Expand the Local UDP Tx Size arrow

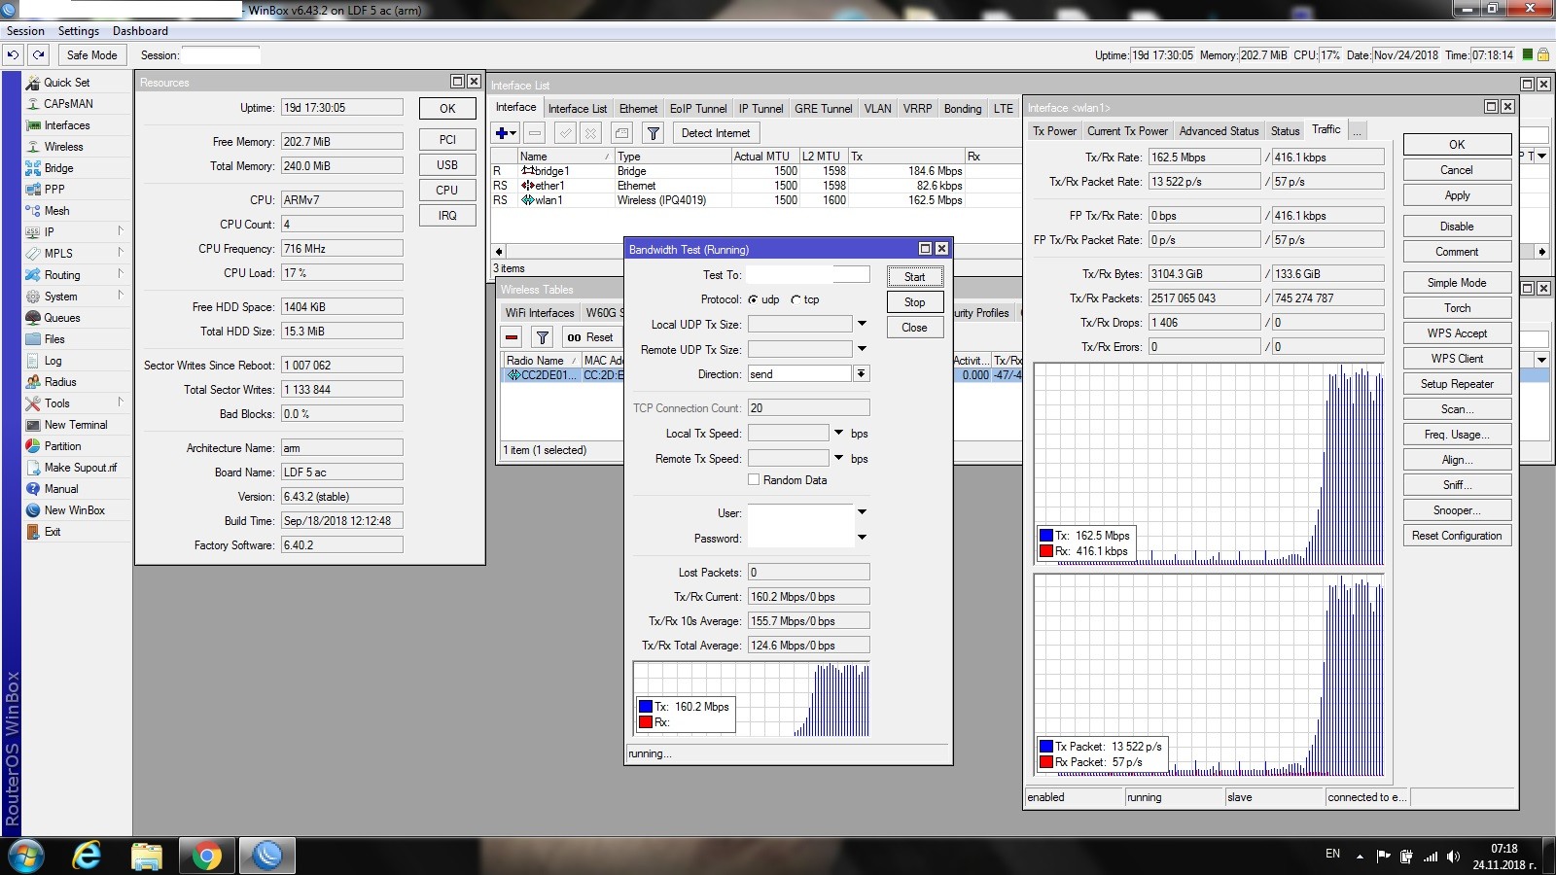tap(862, 324)
